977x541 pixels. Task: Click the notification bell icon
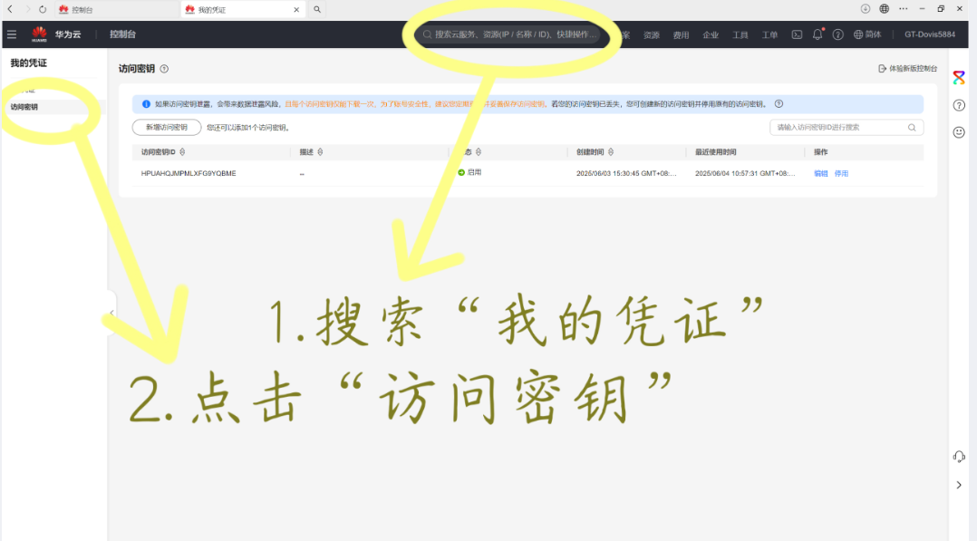coord(817,34)
